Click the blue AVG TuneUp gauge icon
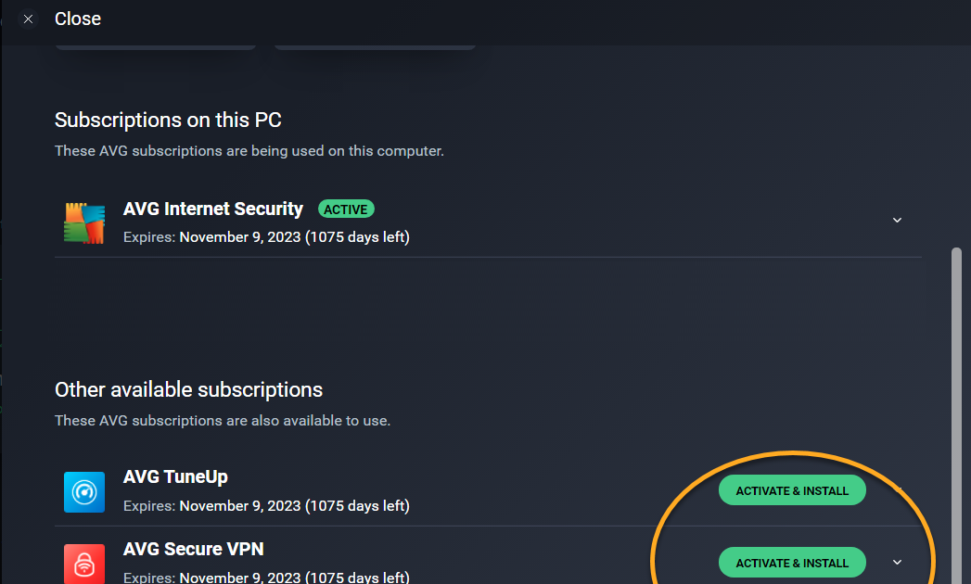The height and width of the screenshot is (584, 971). pos(84,491)
